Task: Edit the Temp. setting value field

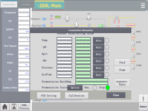Action: tap(83, 40)
